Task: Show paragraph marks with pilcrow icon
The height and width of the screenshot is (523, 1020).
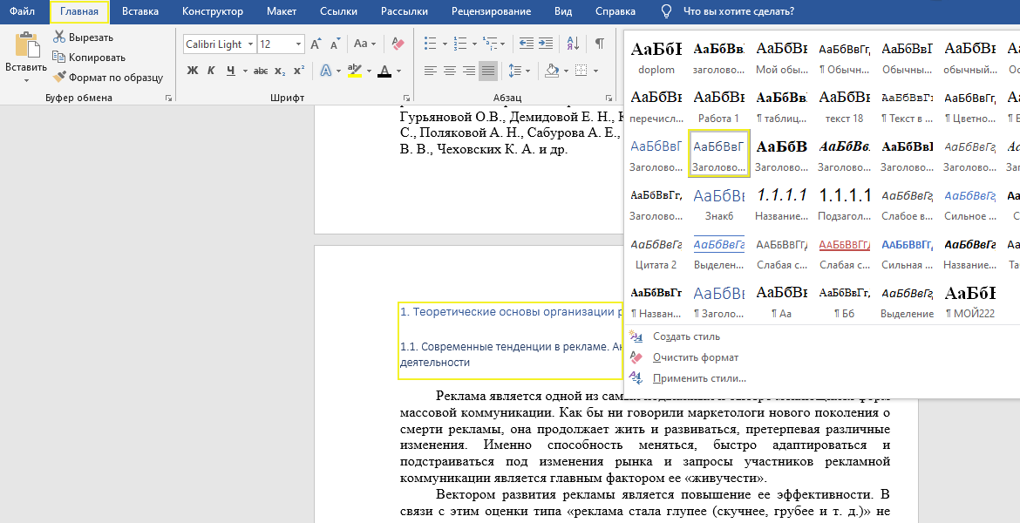Action: [x=600, y=44]
